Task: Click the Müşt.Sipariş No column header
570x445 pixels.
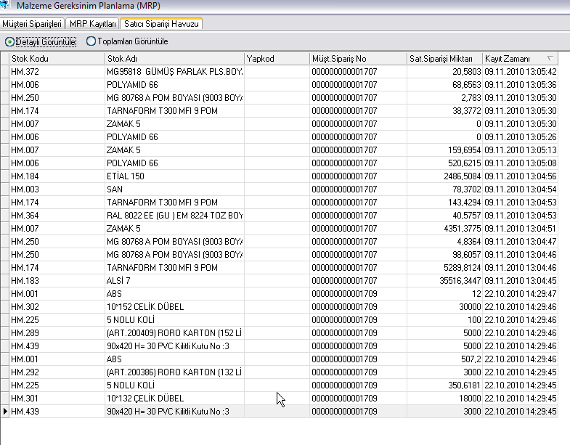Action: 357,58
